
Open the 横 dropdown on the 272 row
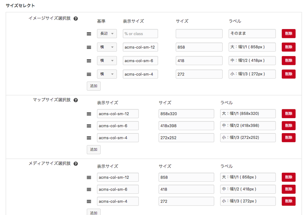[x=107, y=74]
